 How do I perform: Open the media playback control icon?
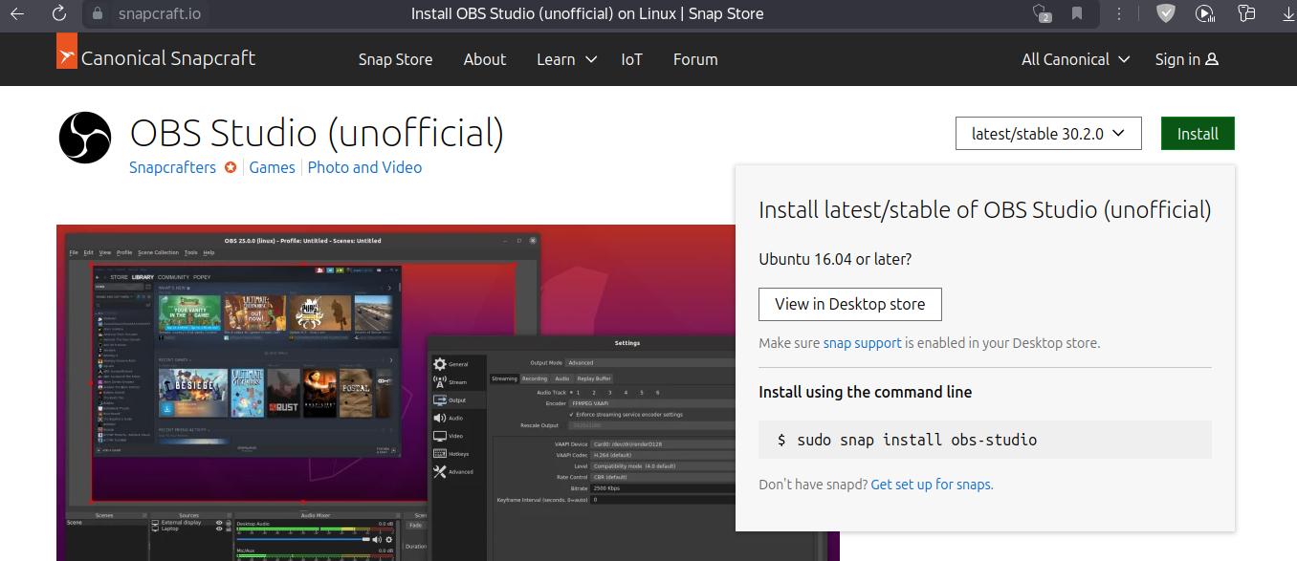[x=1205, y=13]
